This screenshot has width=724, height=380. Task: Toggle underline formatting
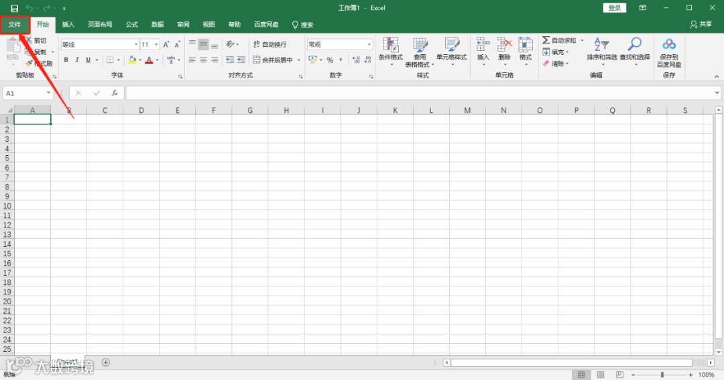click(x=88, y=60)
